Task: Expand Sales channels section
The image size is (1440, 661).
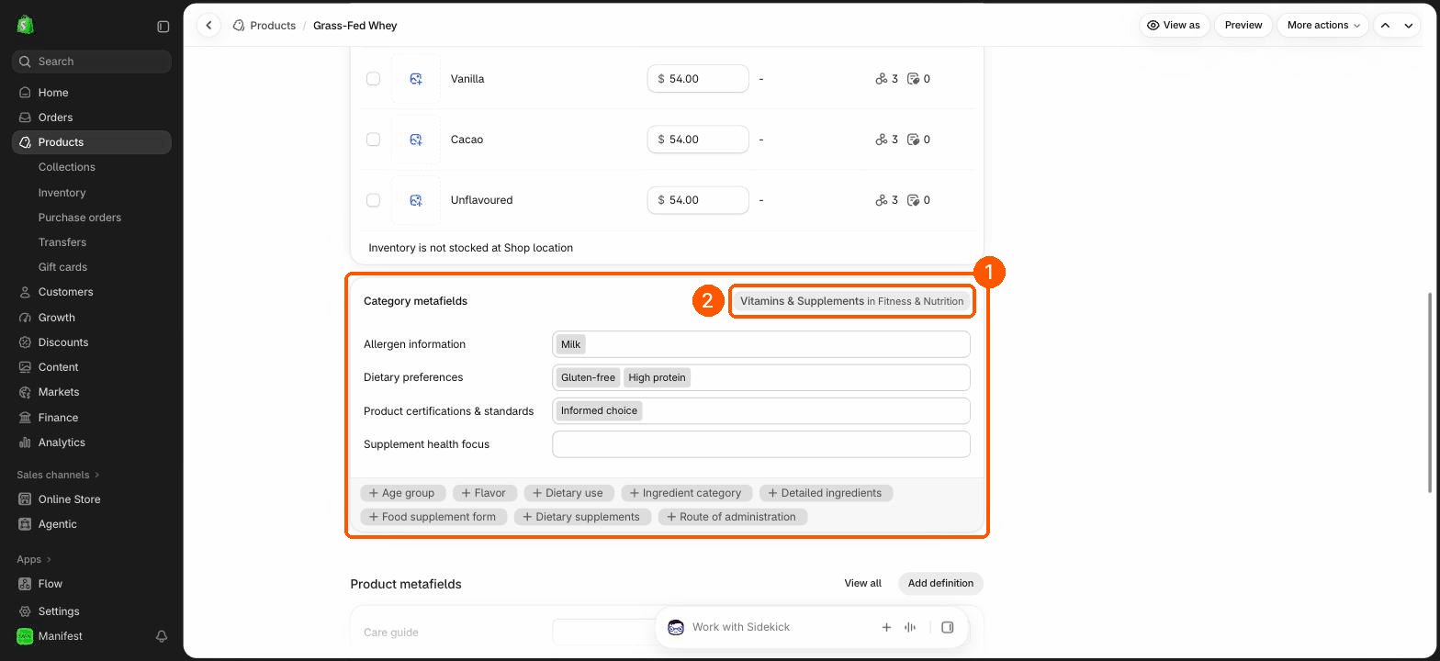Action: point(58,475)
